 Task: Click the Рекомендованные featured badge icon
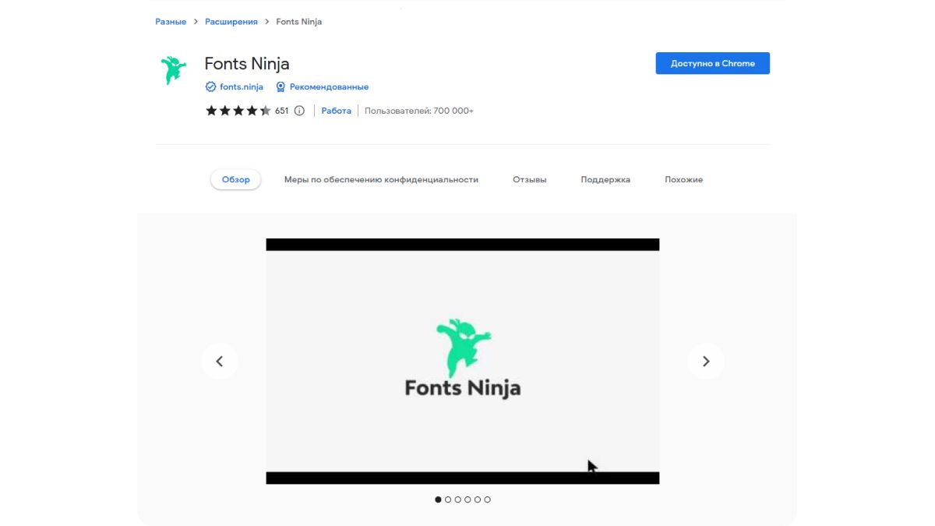point(280,86)
